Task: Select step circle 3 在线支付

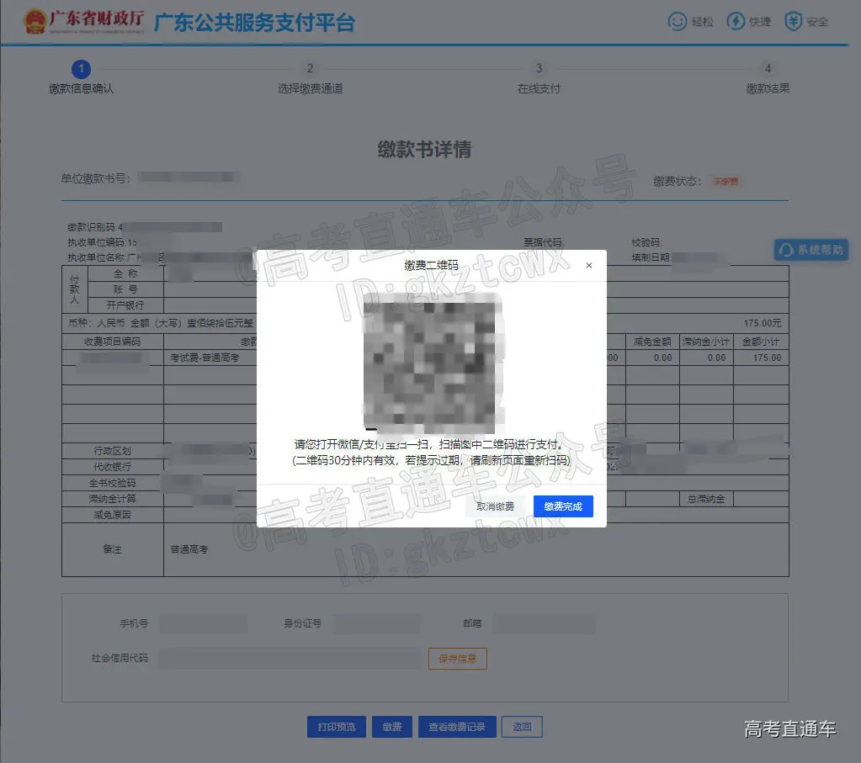Action: pyautogui.click(x=539, y=69)
